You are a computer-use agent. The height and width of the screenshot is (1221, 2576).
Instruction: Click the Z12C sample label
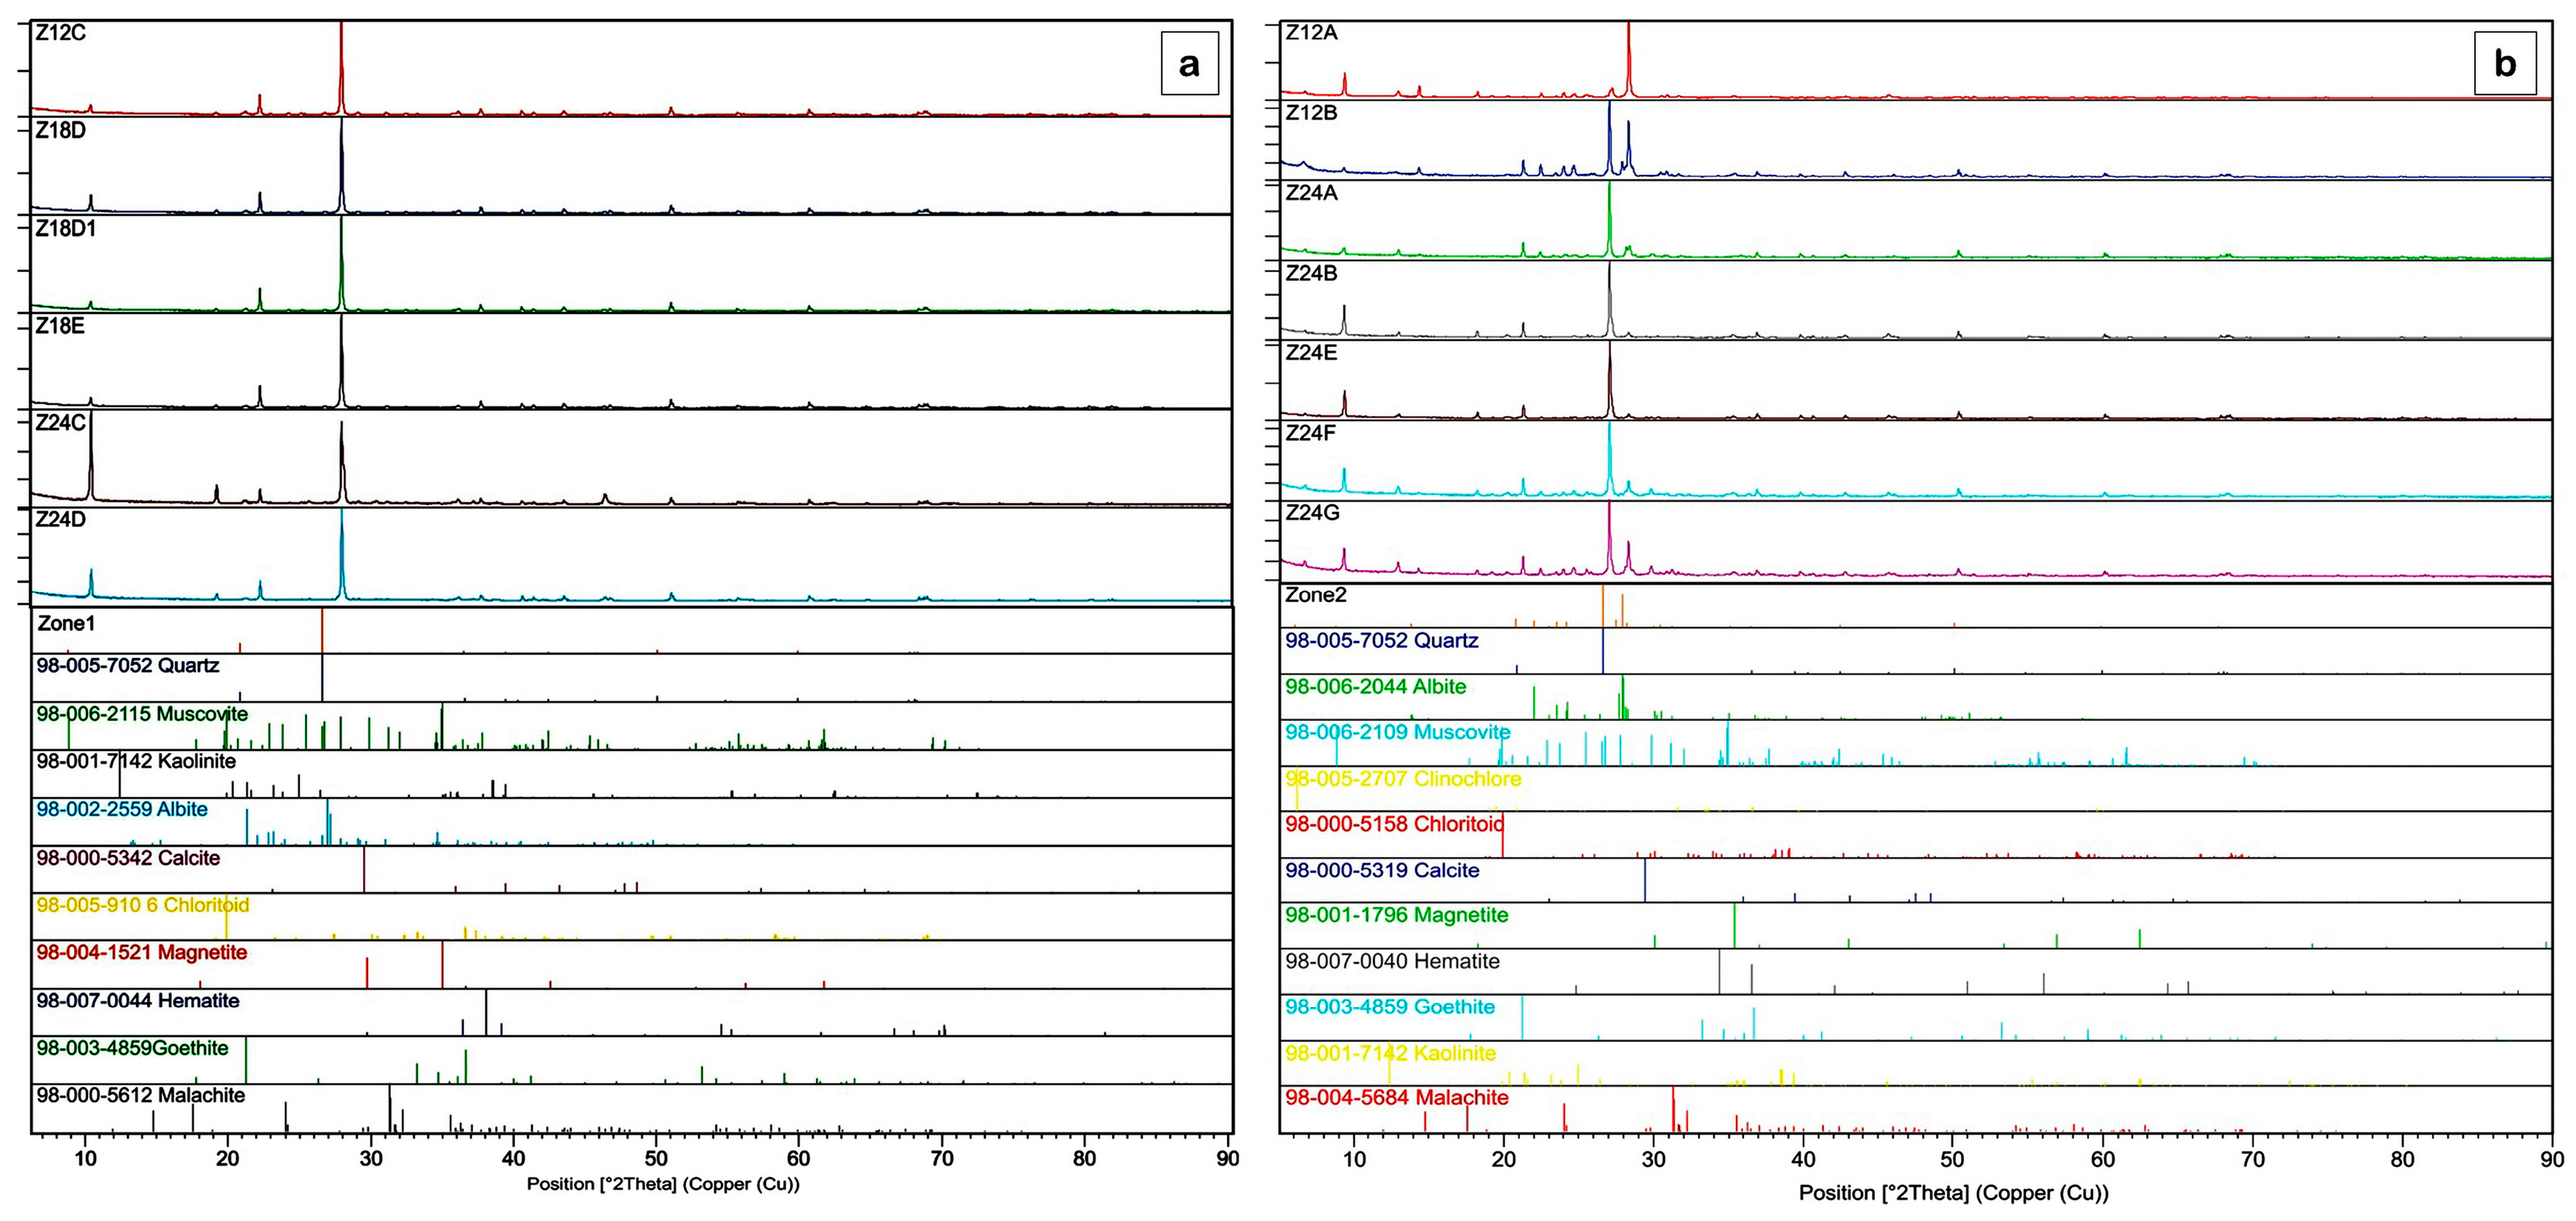point(61,33)
